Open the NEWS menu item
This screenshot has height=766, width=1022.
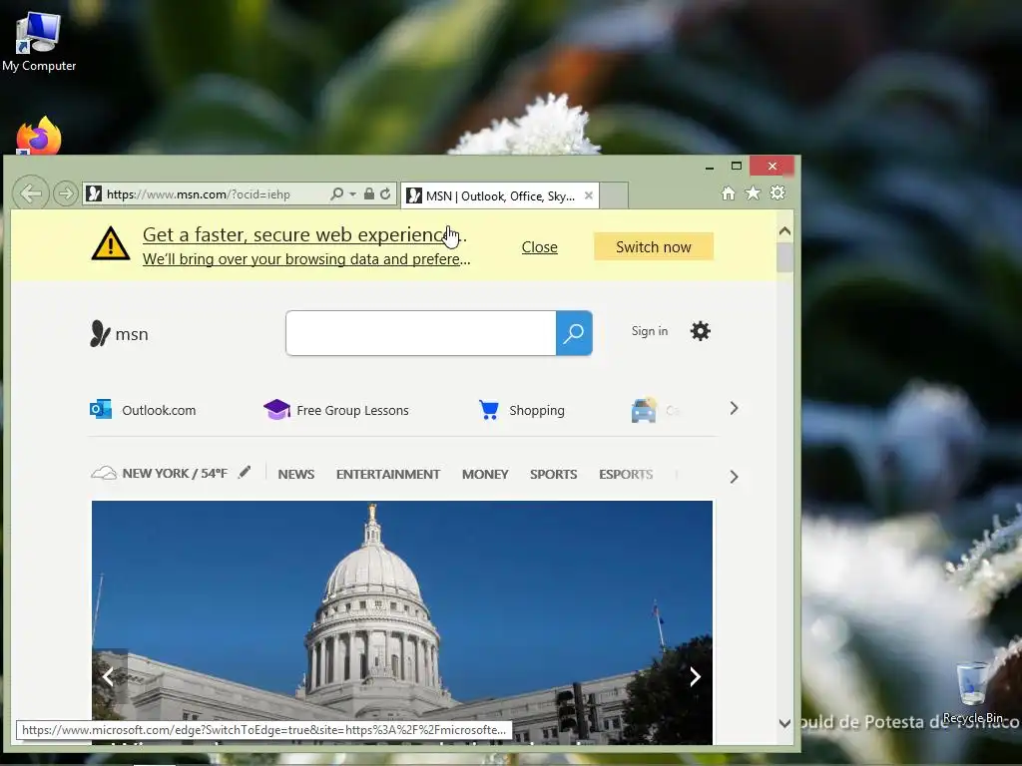click(x=295, y=474)
